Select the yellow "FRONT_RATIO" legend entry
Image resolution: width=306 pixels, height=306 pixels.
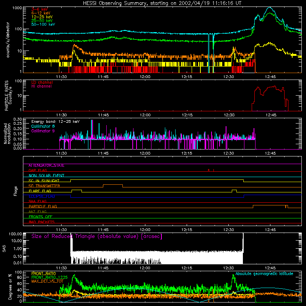point(44,273)
